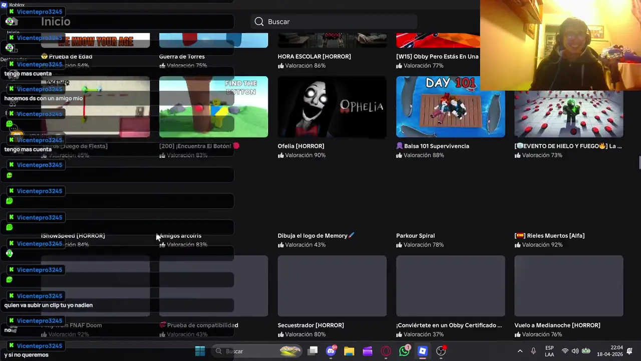Screen dimensions: 641x361
Task: Show hidden system tray icons
Action: [x=520, y=351]
